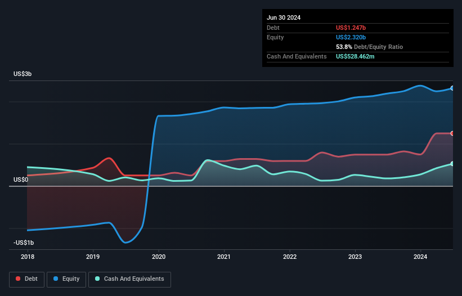Click the 2021 x-axis label

pyautogui.click(x=224, y=257)
